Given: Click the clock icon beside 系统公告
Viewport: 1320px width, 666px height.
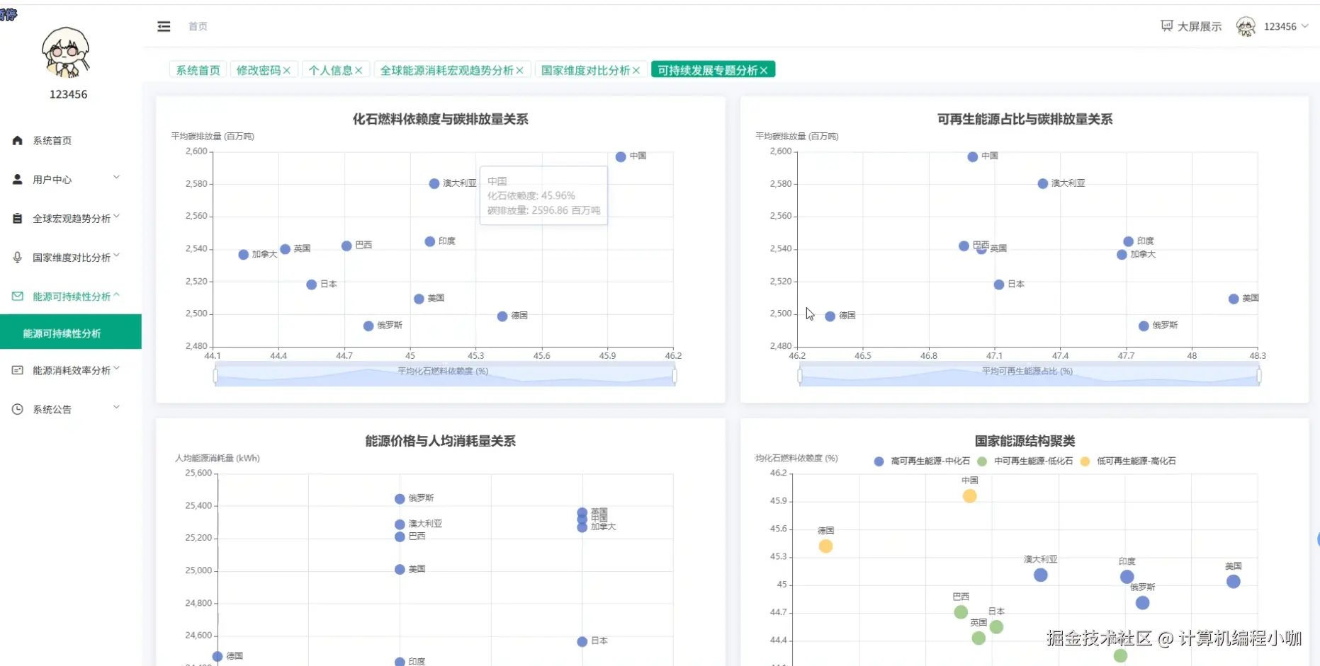Looking at the screenshot, I should (16, 408).
